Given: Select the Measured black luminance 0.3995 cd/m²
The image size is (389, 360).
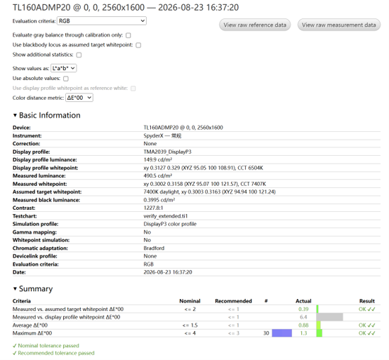Looking at the screenshot, I should [159, 200].
